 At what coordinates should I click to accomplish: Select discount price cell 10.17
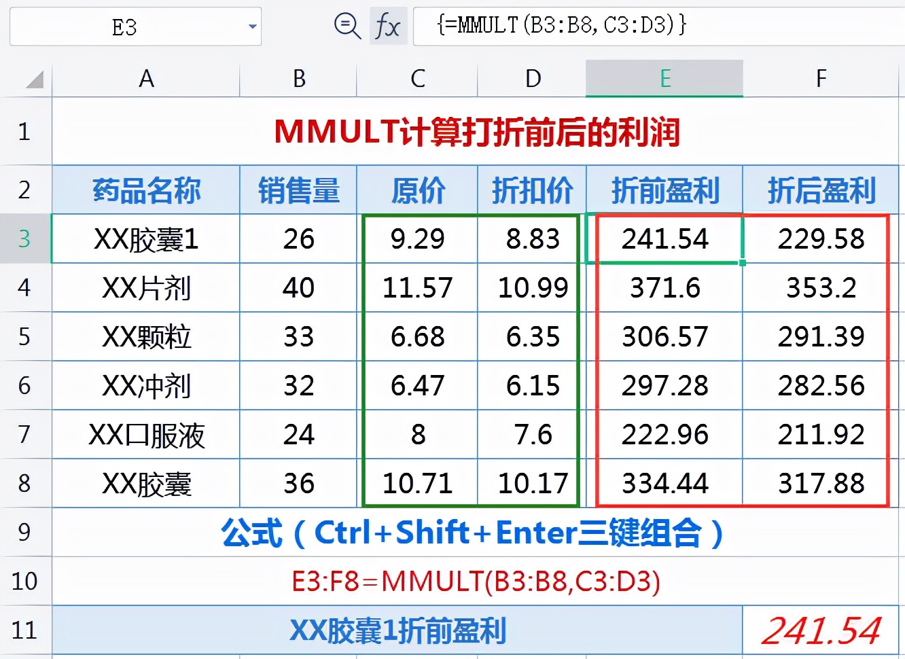point(532,483)
